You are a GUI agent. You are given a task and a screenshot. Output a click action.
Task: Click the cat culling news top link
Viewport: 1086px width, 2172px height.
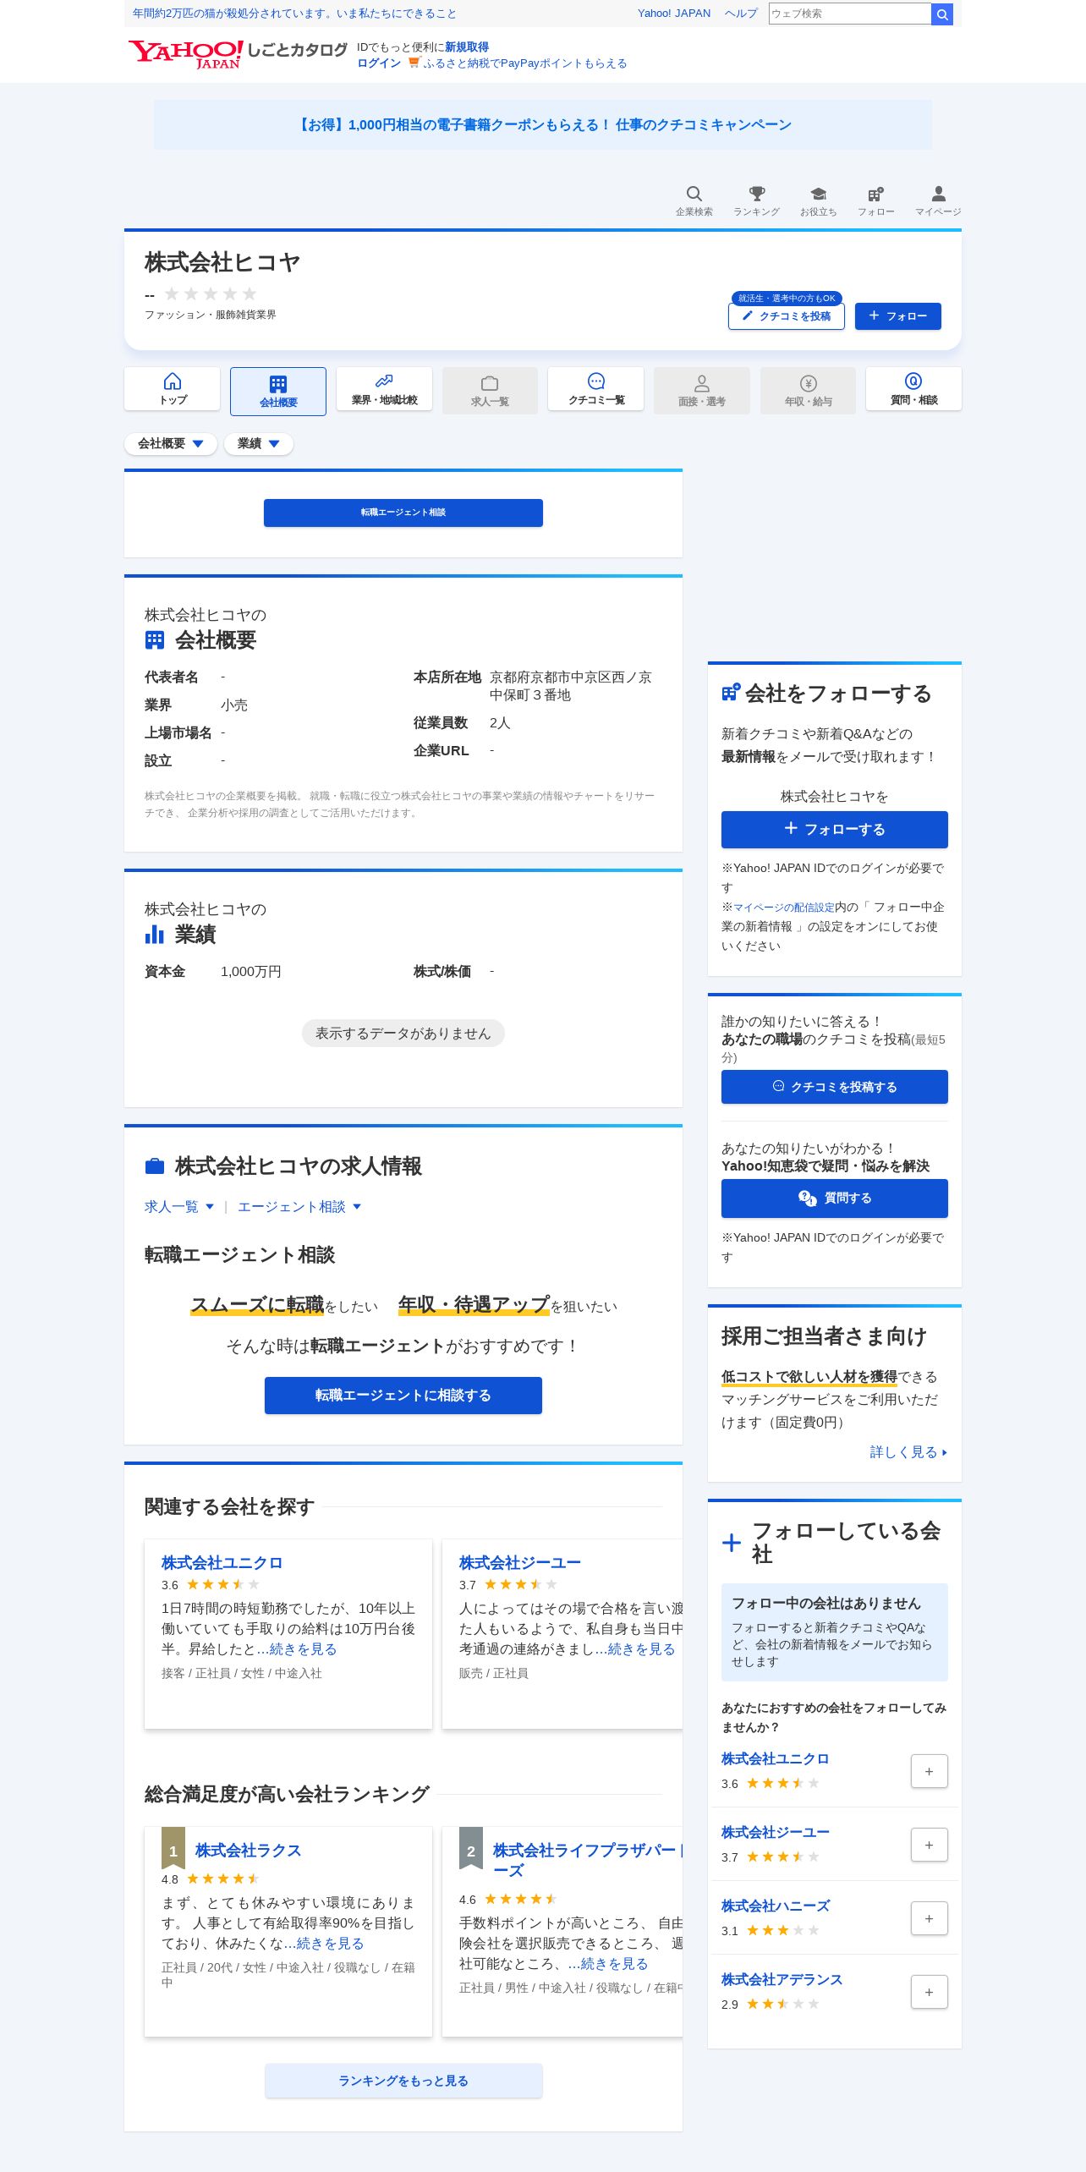294,14
